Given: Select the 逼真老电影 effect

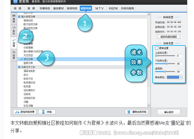Looking at the screenshot, I should (29, 71).
